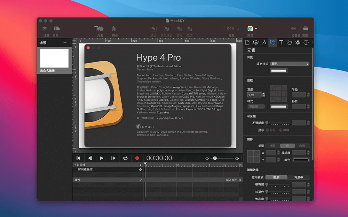Jump to the timeline beginning

(x=78, y=158)
